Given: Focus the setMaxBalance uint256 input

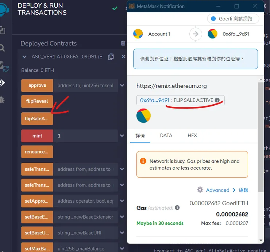Looking at the screenshot, I should point(86,248).
